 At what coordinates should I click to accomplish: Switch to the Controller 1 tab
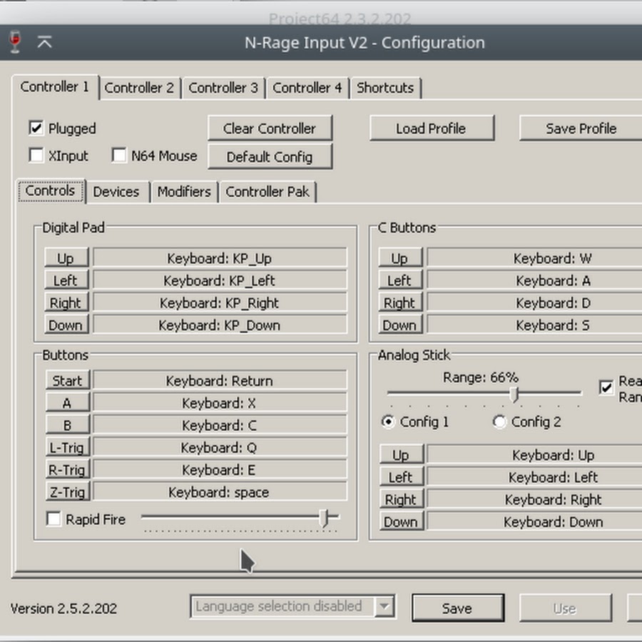pos(55,87)
